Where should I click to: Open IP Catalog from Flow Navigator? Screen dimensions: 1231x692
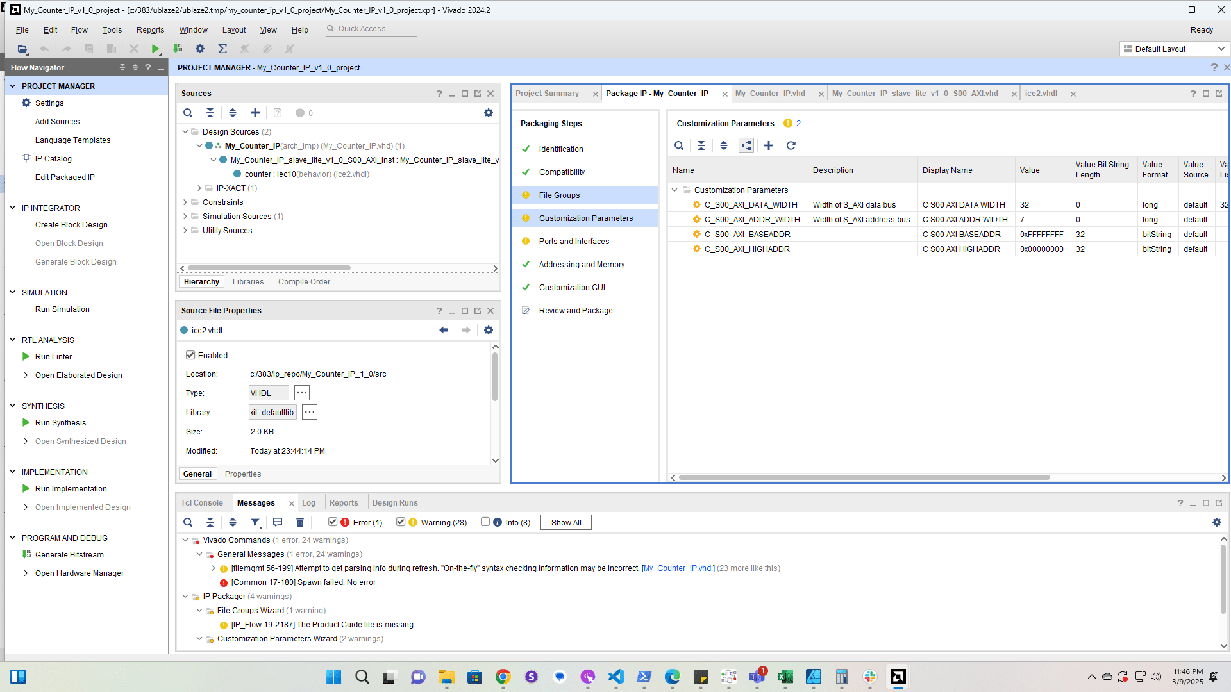click(x=53, y=158)
